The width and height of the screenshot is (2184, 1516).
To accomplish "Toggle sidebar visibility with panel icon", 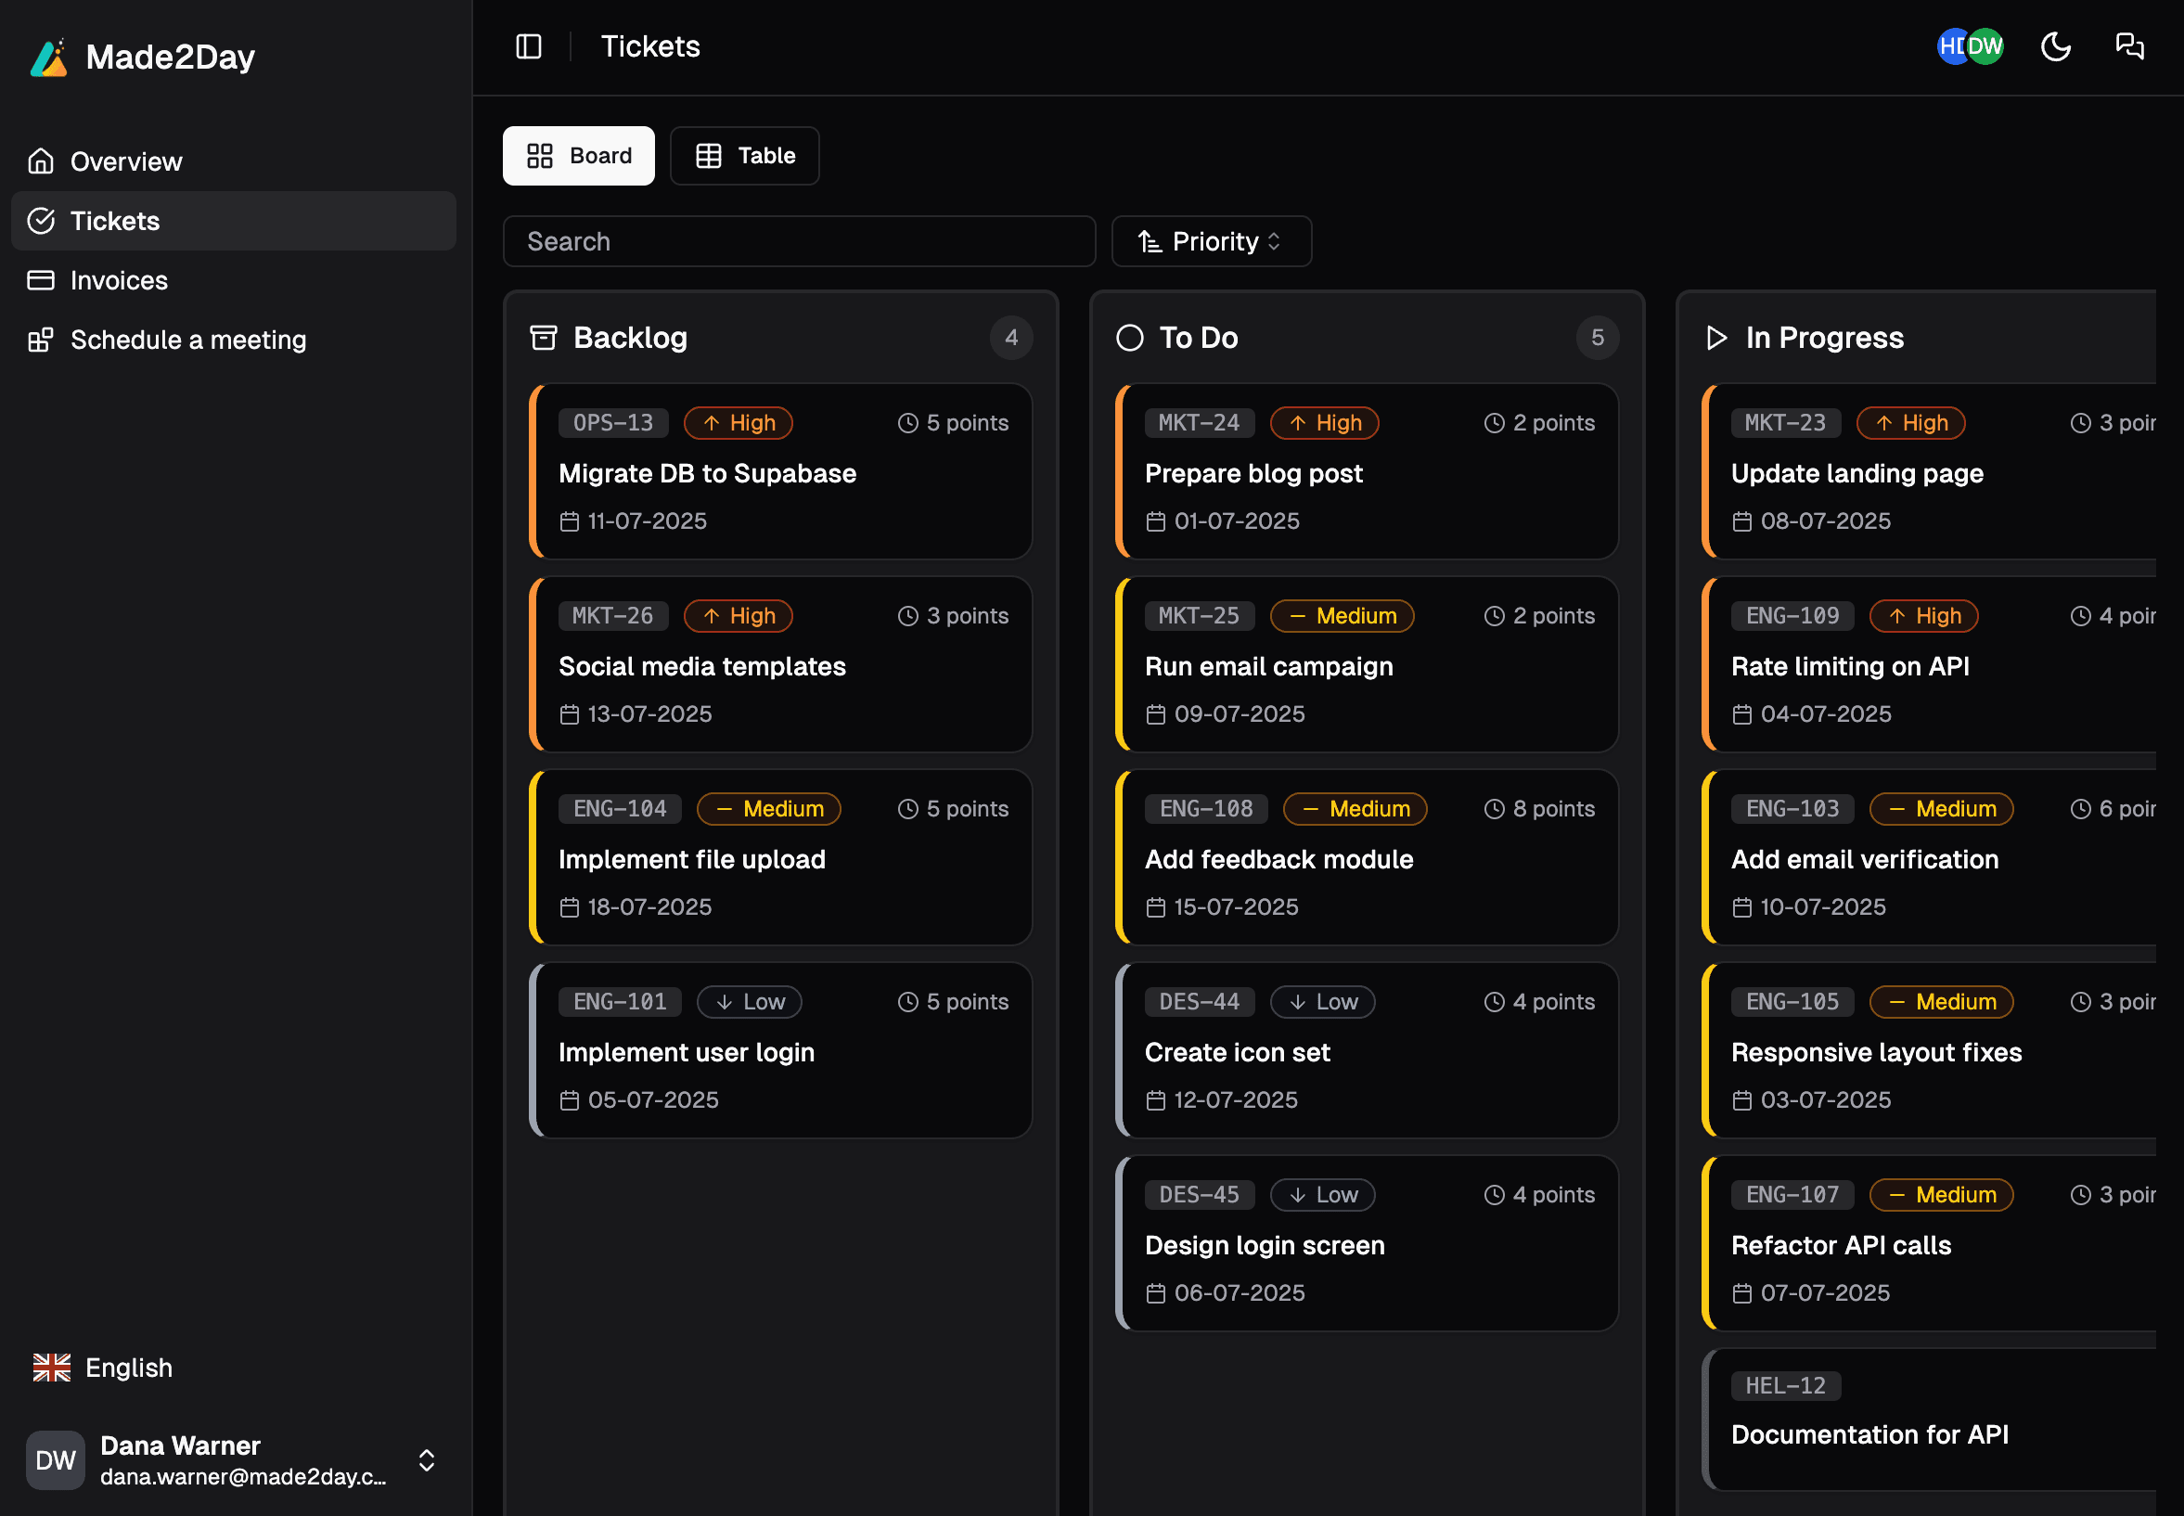I will click(x=528, y=45).
